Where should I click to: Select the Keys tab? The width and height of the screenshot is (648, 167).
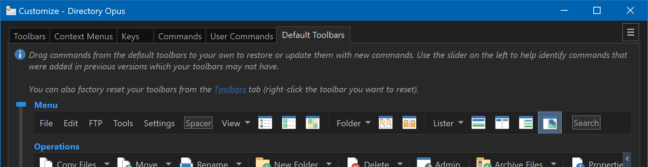point(135,36)
